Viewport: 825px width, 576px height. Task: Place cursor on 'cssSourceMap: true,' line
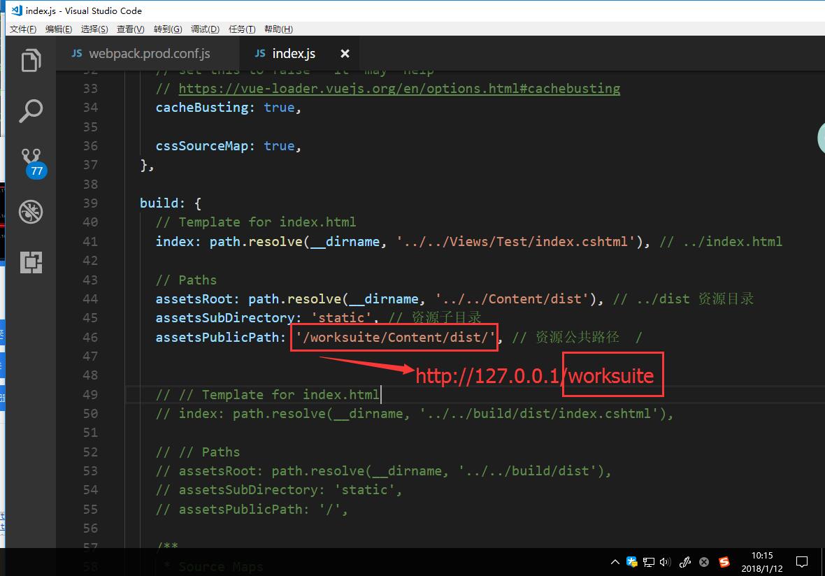[x=229, y=145]
